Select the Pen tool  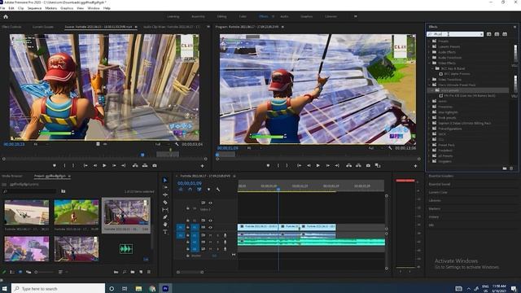[x=165, y=217]
